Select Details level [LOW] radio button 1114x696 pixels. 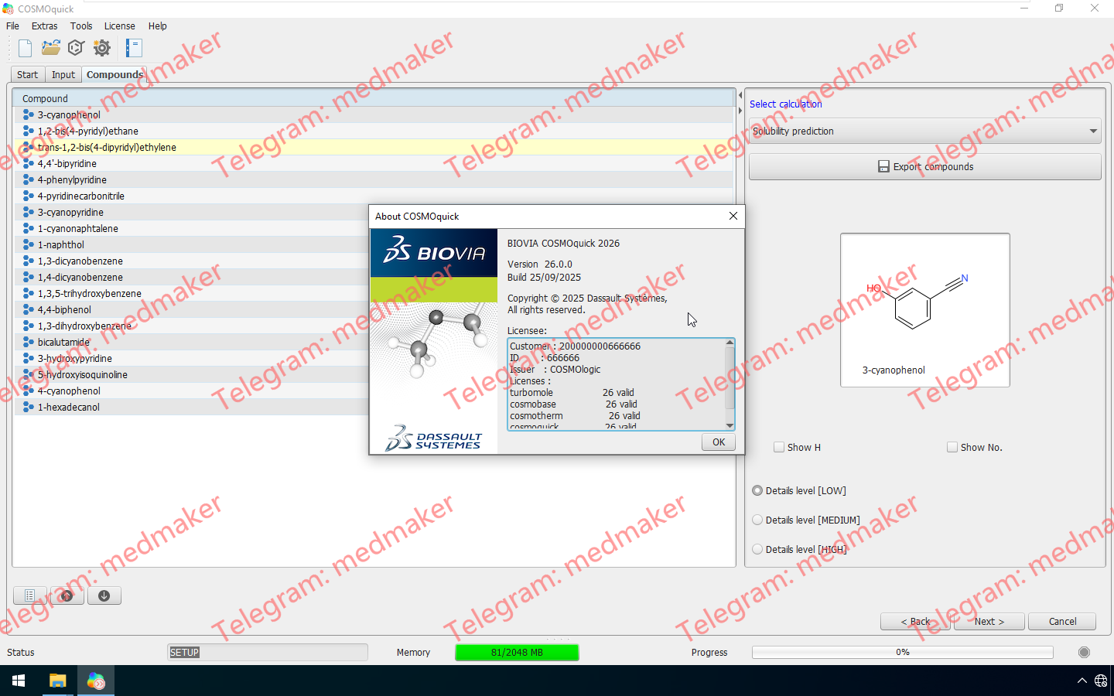(x=757, y=490)
